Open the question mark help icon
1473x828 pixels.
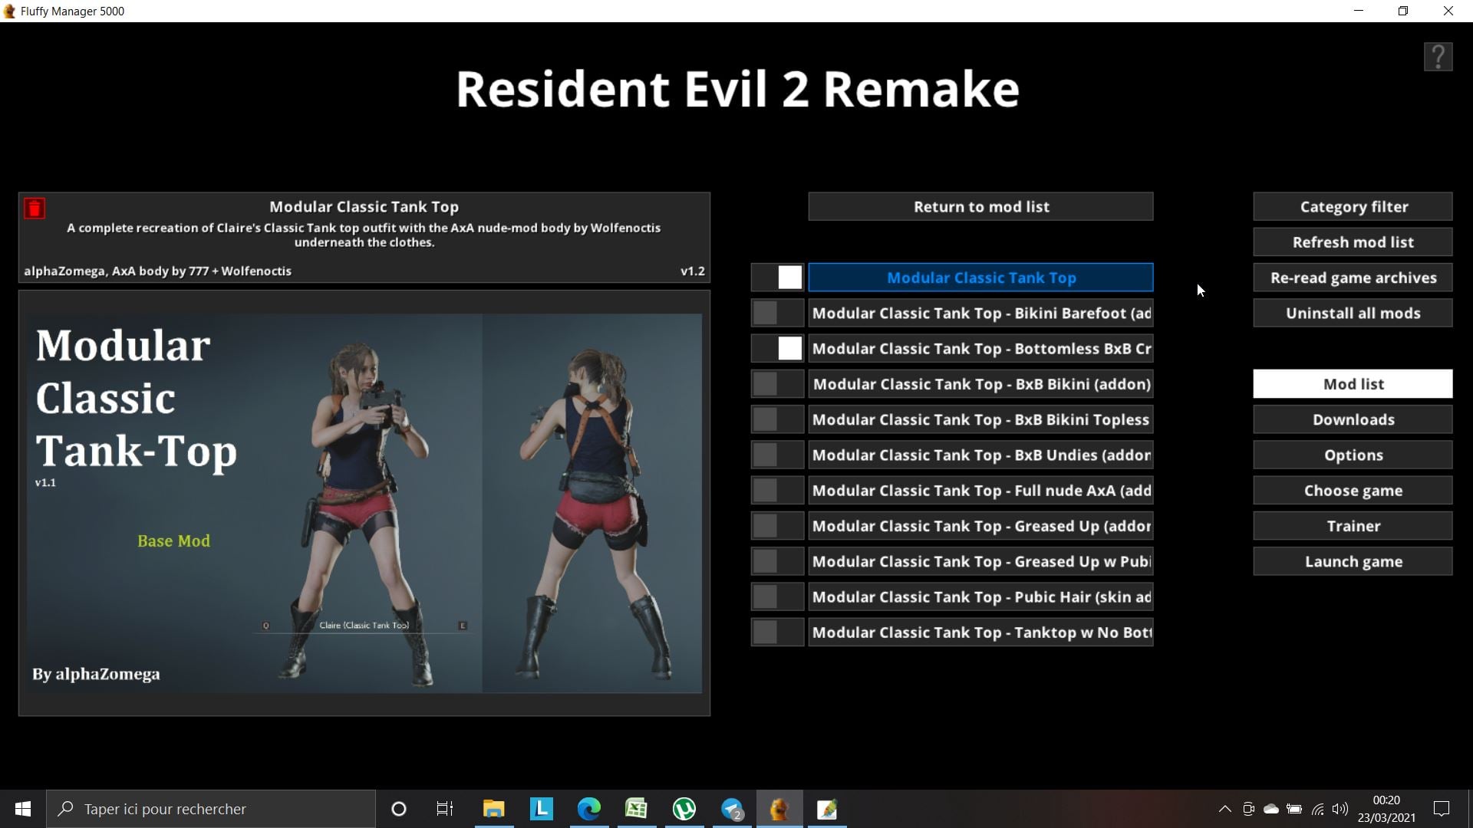pos(1438,57)
